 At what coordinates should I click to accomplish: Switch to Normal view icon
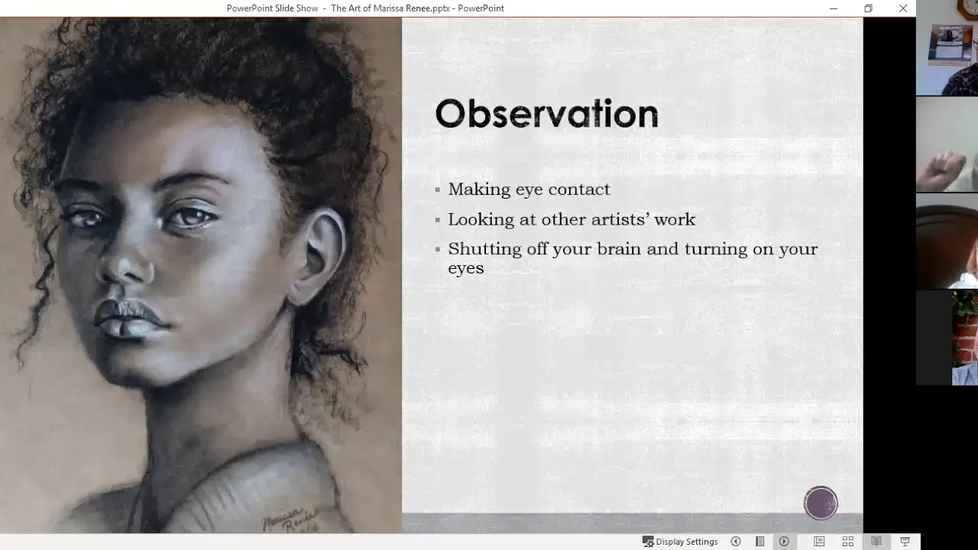(819, 542)
